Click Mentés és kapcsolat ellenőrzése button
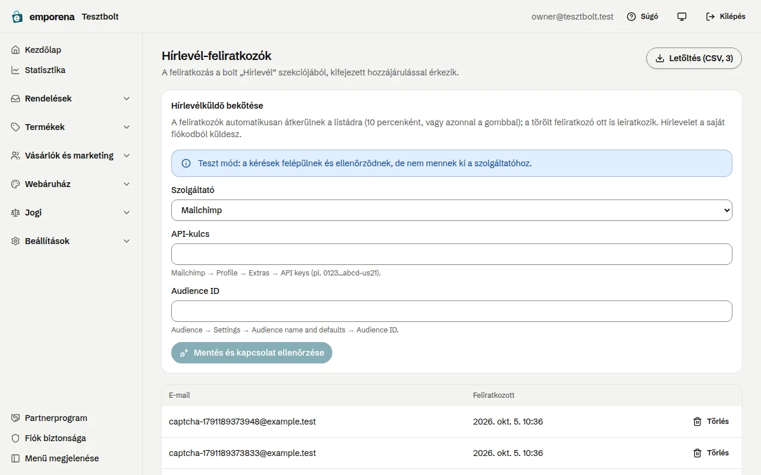 point(251,353)
